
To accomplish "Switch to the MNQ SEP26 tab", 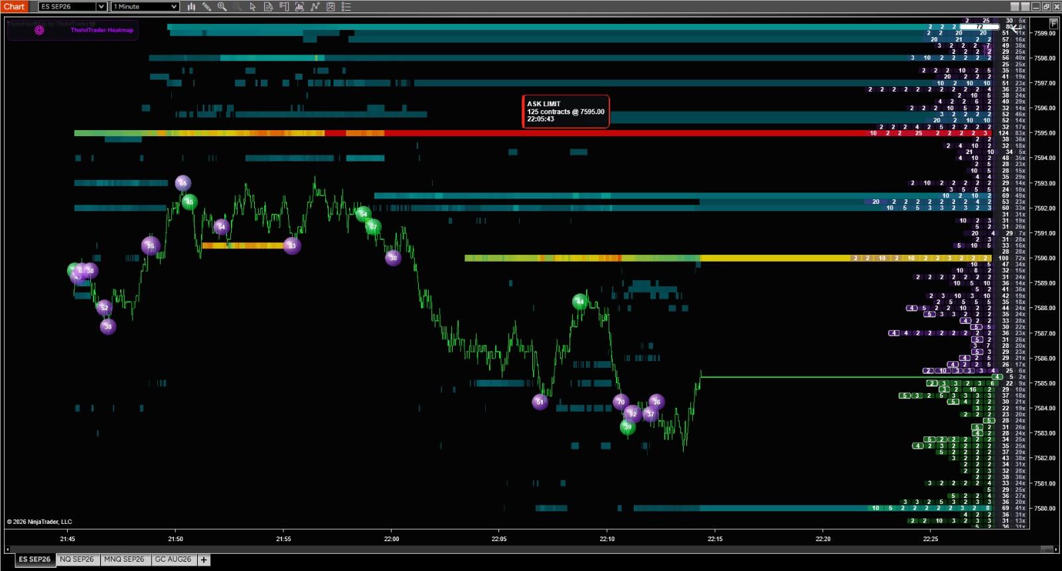I will (124, 560).
